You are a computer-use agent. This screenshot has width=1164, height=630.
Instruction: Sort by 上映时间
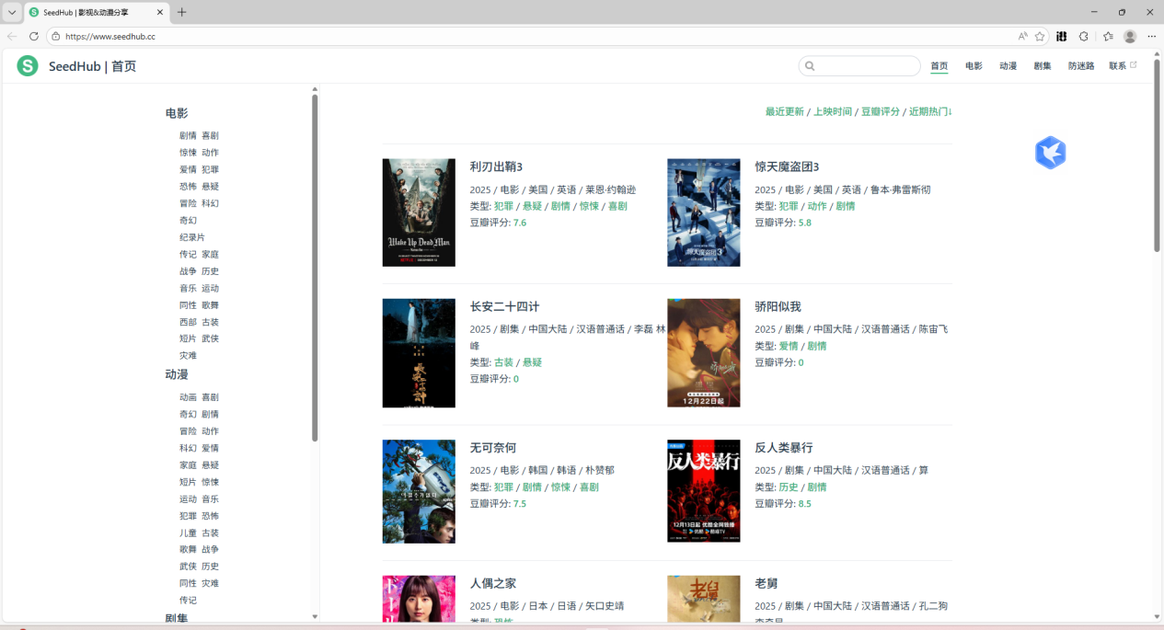833,111
